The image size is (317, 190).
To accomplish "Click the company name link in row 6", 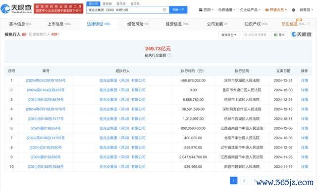I will (x=122, y=128).
